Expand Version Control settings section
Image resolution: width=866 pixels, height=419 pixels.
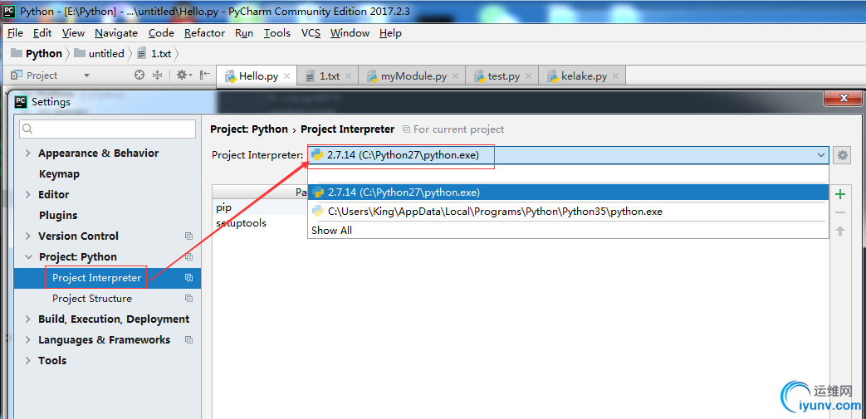point(28,236)
